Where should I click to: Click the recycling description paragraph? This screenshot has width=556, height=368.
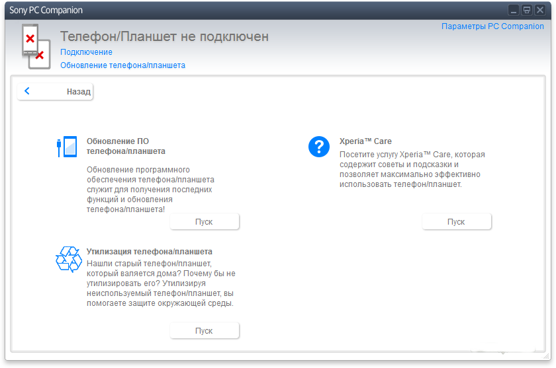pos(161,283)
